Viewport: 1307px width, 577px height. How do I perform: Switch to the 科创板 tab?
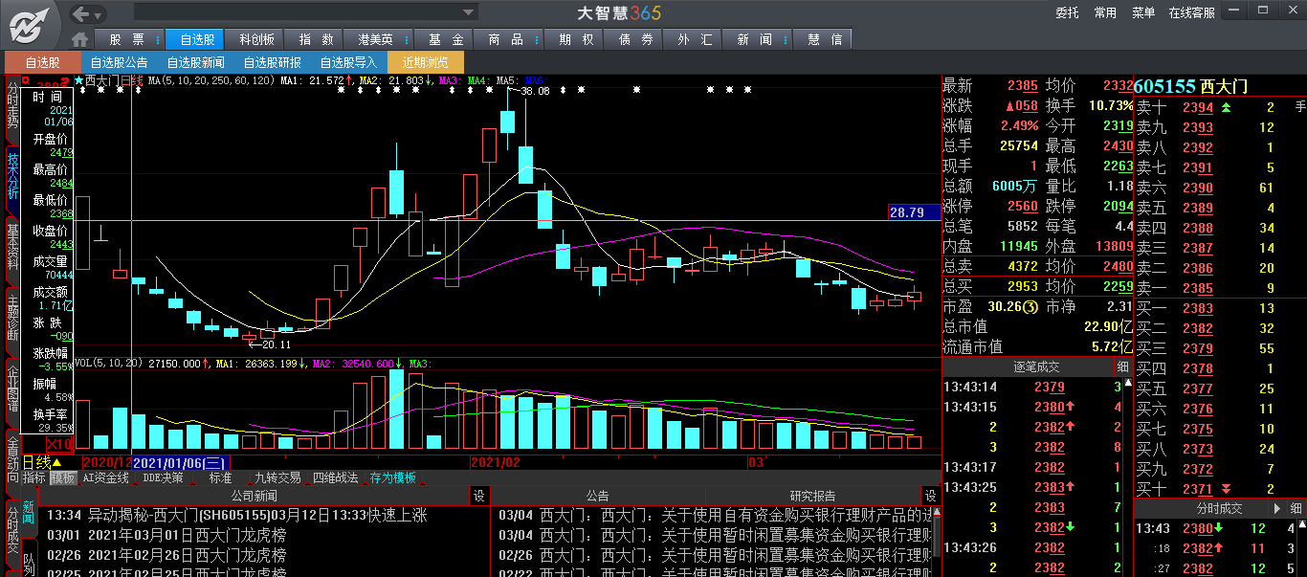256,39
